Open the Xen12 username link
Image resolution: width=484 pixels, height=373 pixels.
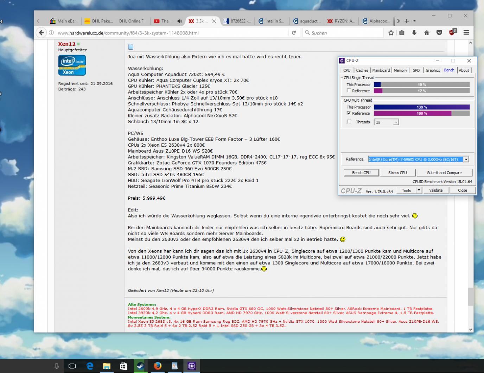pyautogui.click(x=67, y=44)
